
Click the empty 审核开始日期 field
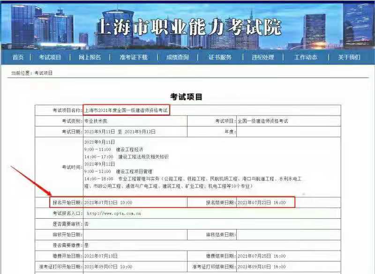click(135, 234)
